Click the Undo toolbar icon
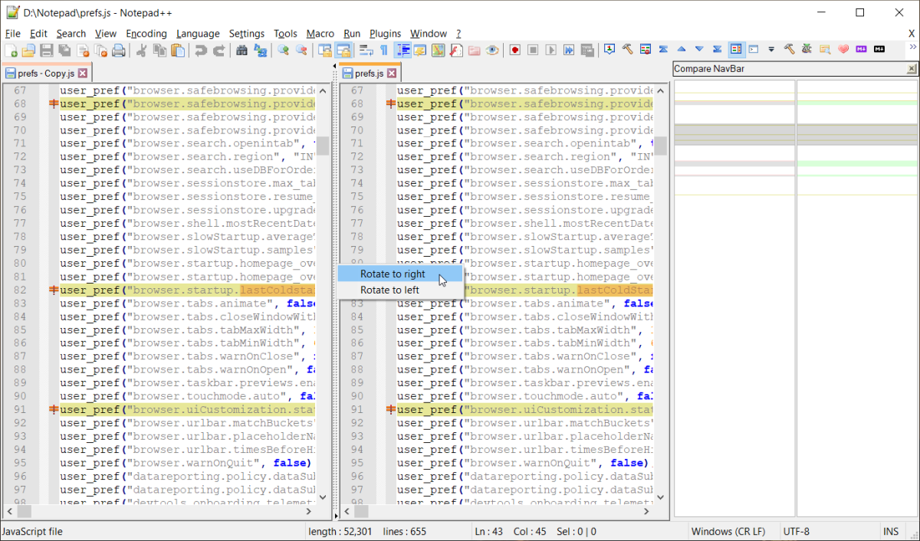The image size is (920, 541). click(x=200, y=51)
